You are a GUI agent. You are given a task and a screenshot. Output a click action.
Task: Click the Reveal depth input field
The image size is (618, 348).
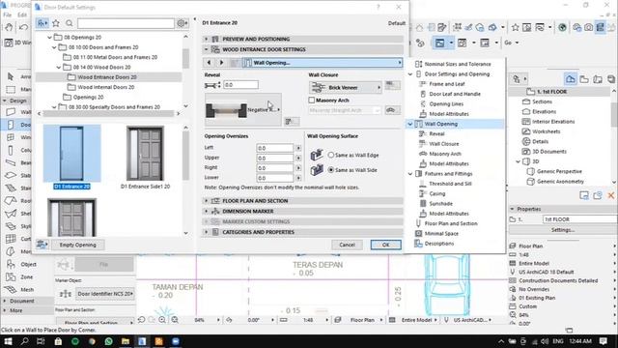coord(240,85)
